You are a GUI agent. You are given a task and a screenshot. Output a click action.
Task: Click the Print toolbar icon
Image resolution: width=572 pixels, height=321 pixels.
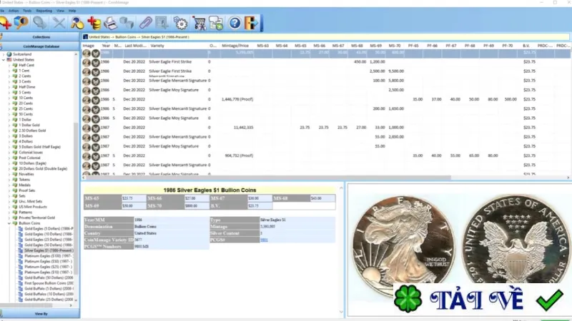110,24
